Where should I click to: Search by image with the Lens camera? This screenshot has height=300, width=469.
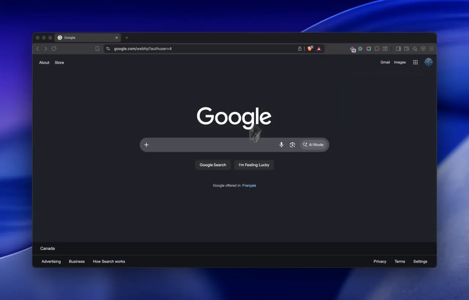292,145
